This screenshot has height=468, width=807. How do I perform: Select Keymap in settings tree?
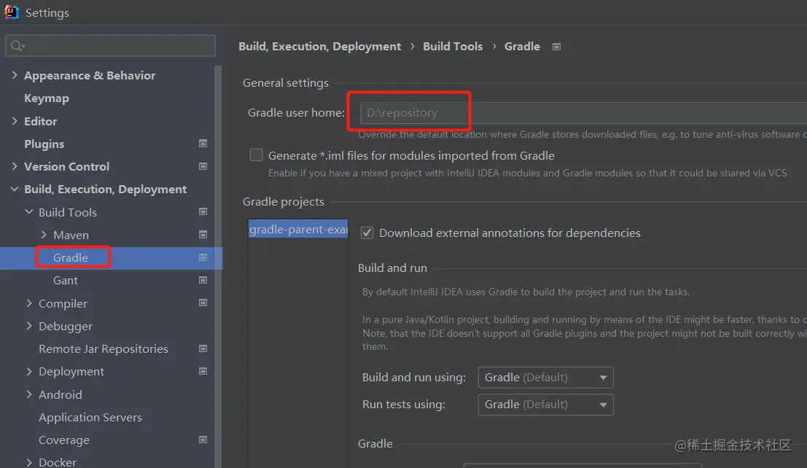tap(47, 98)
